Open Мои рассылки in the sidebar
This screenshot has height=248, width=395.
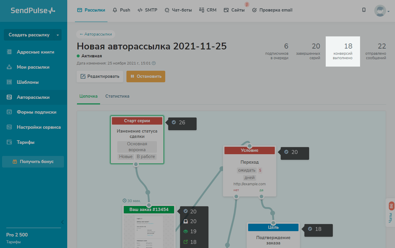tap(33, 67)
